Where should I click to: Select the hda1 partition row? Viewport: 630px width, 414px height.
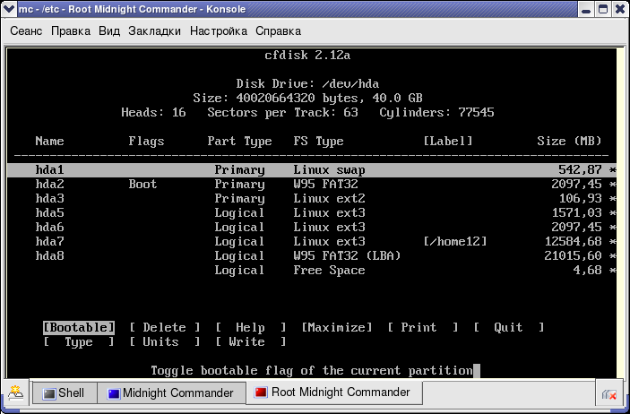point(312,170)
